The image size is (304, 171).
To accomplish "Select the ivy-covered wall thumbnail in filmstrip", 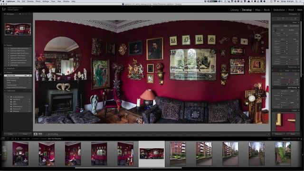I will pos(283,153).
